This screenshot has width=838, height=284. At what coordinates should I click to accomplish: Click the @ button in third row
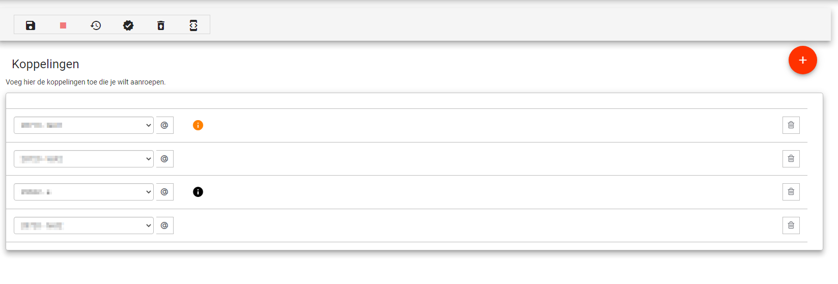point(164,192)
